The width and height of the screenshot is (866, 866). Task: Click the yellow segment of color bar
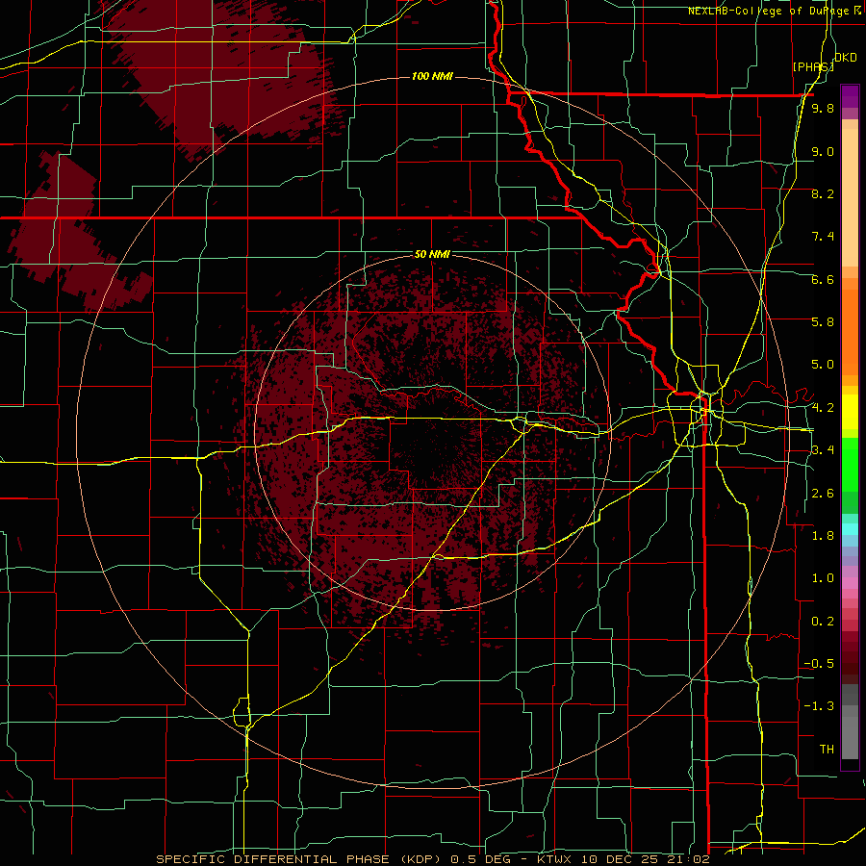click(x=850, y=412)
